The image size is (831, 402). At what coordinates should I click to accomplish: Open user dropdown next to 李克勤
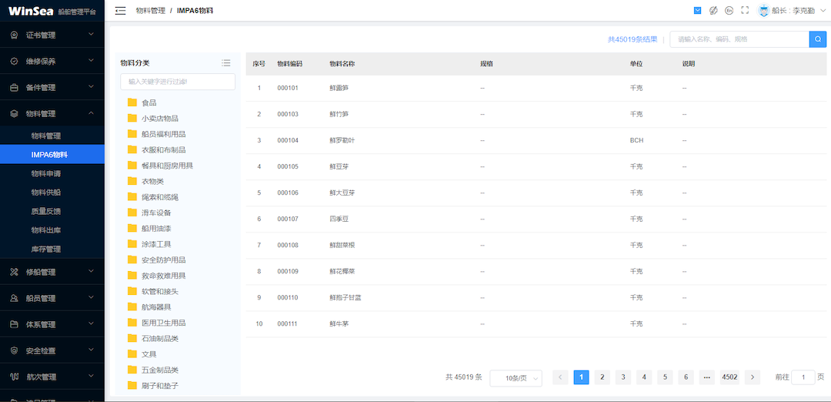823,10
